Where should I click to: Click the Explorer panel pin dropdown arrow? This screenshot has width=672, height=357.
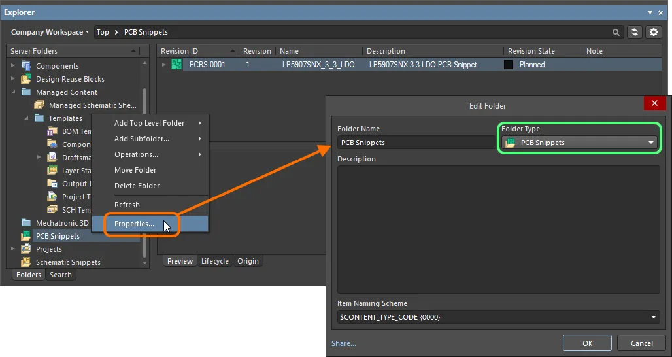coord(650,13)
